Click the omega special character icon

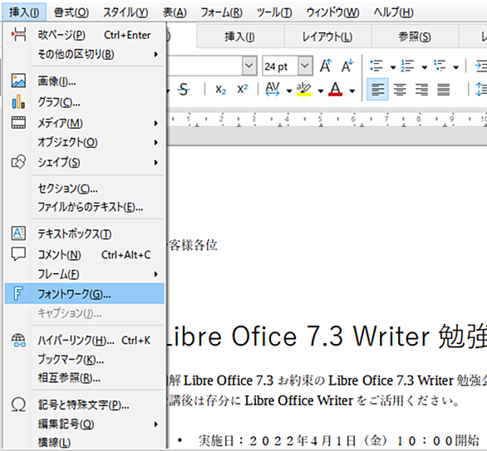point(18,404)
